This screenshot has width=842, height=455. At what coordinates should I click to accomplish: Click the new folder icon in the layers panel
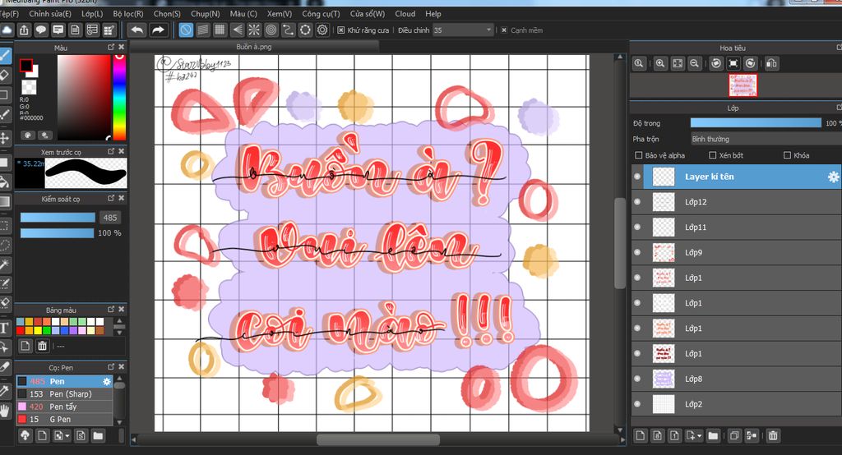tap(713, 435)
